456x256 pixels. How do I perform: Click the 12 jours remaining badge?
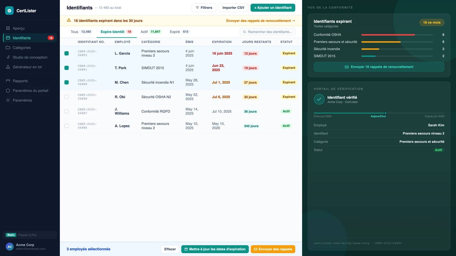[250, 53]
